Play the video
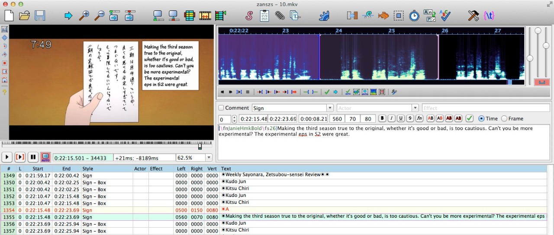 (x=7, y=157)
